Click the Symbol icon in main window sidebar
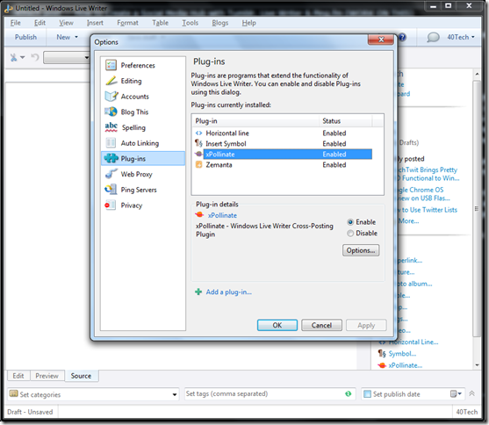This screenshot has width=489, height=425. 382,353
